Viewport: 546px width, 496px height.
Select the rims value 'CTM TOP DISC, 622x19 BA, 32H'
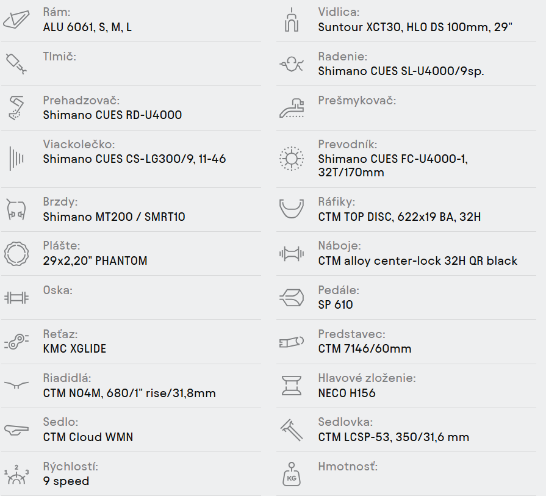[x=400, y=217]
